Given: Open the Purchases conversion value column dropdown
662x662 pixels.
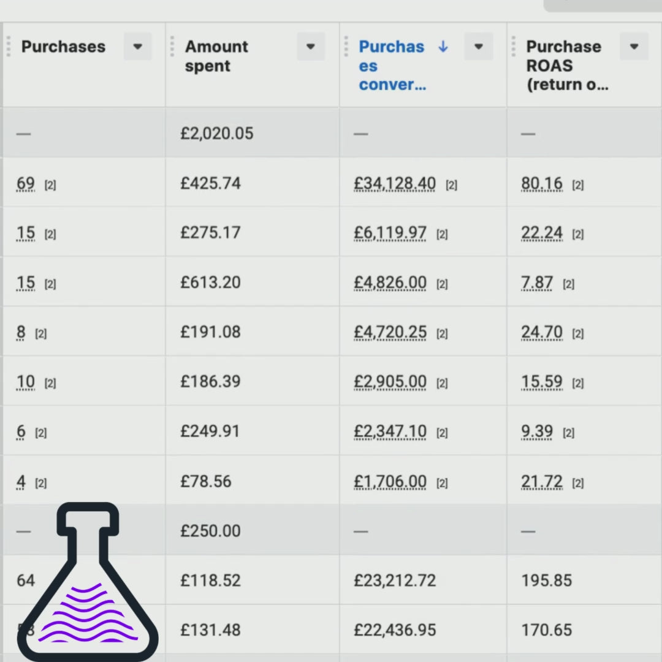Looking at the screenshot, I should 479,47.
